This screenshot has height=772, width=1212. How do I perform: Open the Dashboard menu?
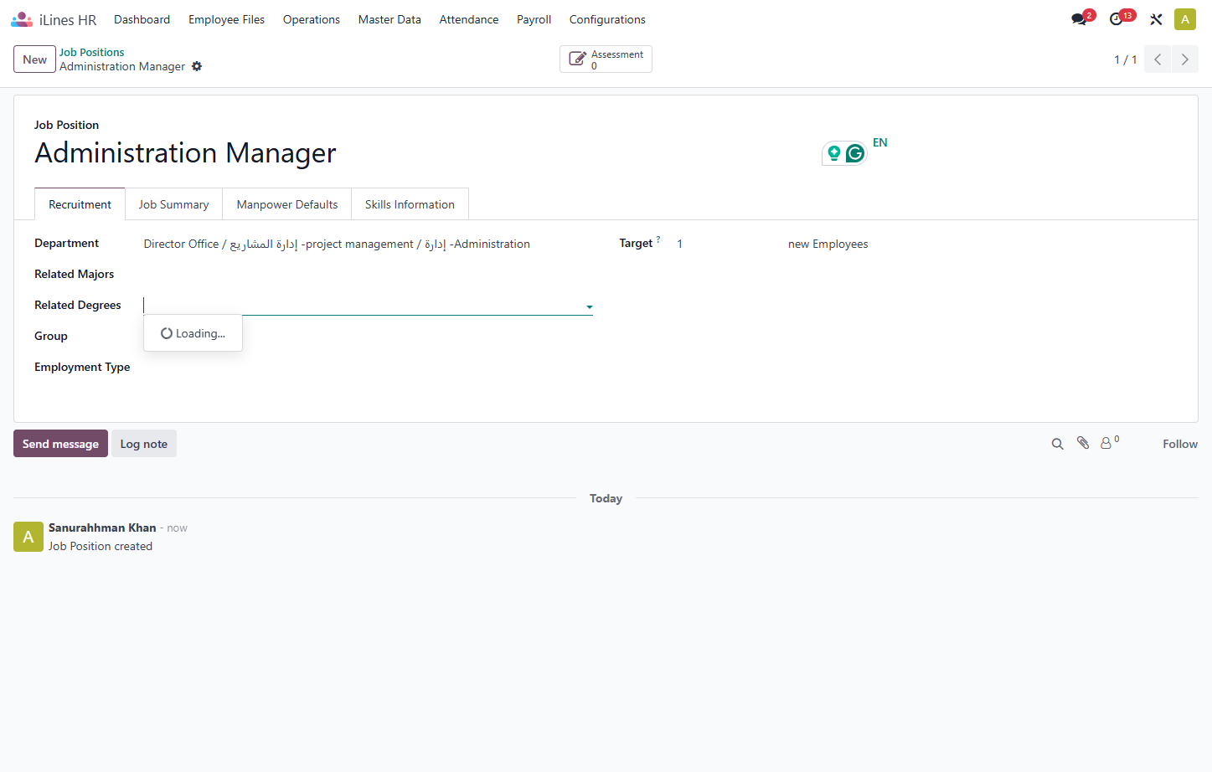click(x=142, y=19)
